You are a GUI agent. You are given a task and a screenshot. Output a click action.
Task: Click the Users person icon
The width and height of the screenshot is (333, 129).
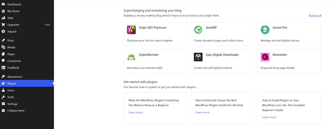[3, 90]
